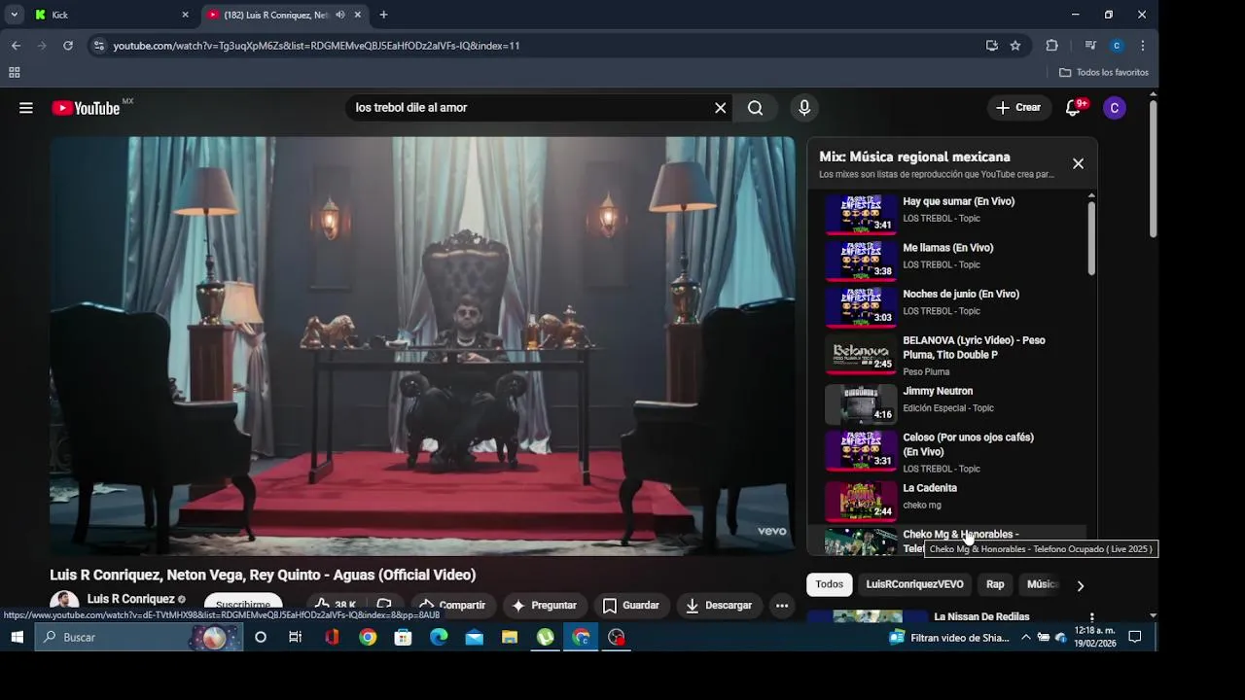Image resolution: width=1245 pixels, height=700 pixels.
Task: Click the Preguntar button
Action: point(545,605)
